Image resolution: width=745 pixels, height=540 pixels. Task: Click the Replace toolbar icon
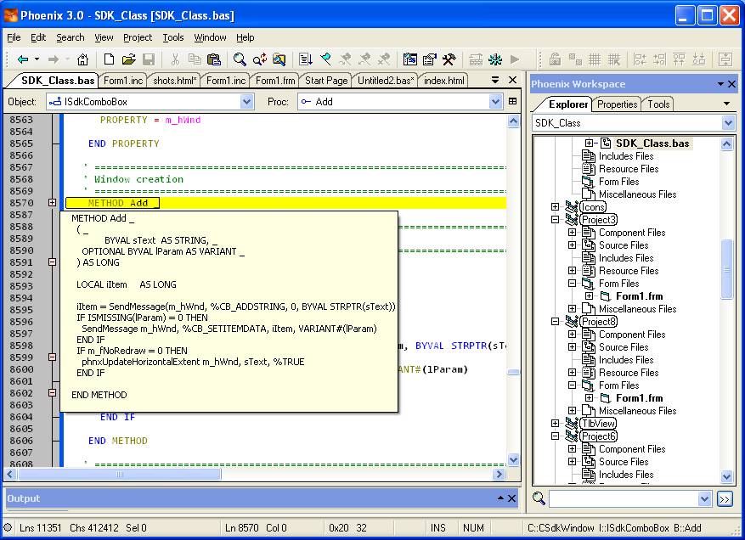coord(259,59)
